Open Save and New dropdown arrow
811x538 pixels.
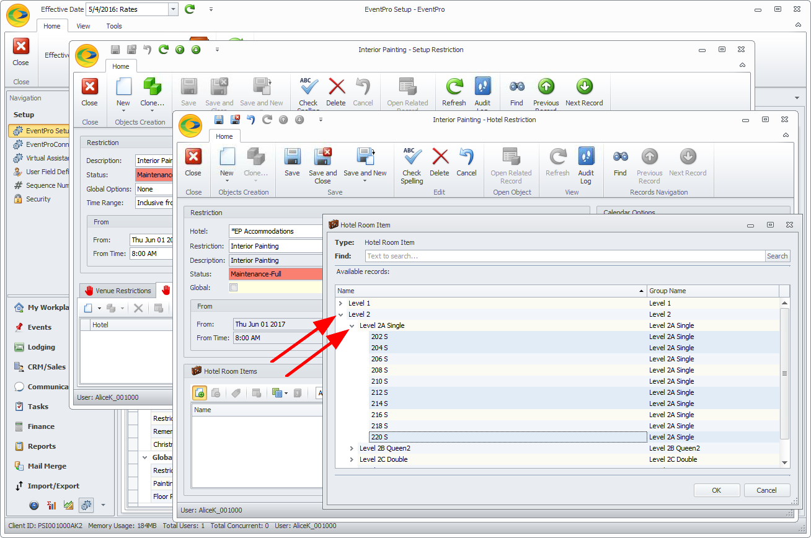tap(365, 181)
